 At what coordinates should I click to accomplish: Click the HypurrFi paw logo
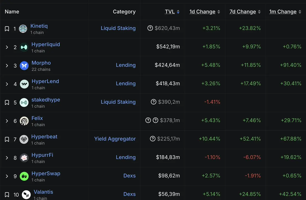coord(24,158)
